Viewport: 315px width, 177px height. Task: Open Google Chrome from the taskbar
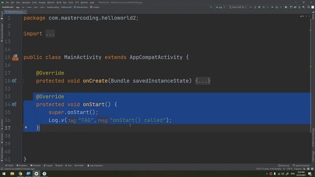click(x=20, y=174)
